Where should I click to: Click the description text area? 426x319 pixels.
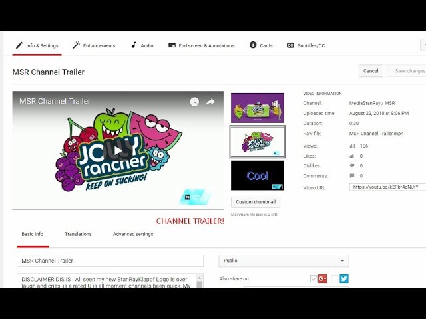tap(106, 281)
